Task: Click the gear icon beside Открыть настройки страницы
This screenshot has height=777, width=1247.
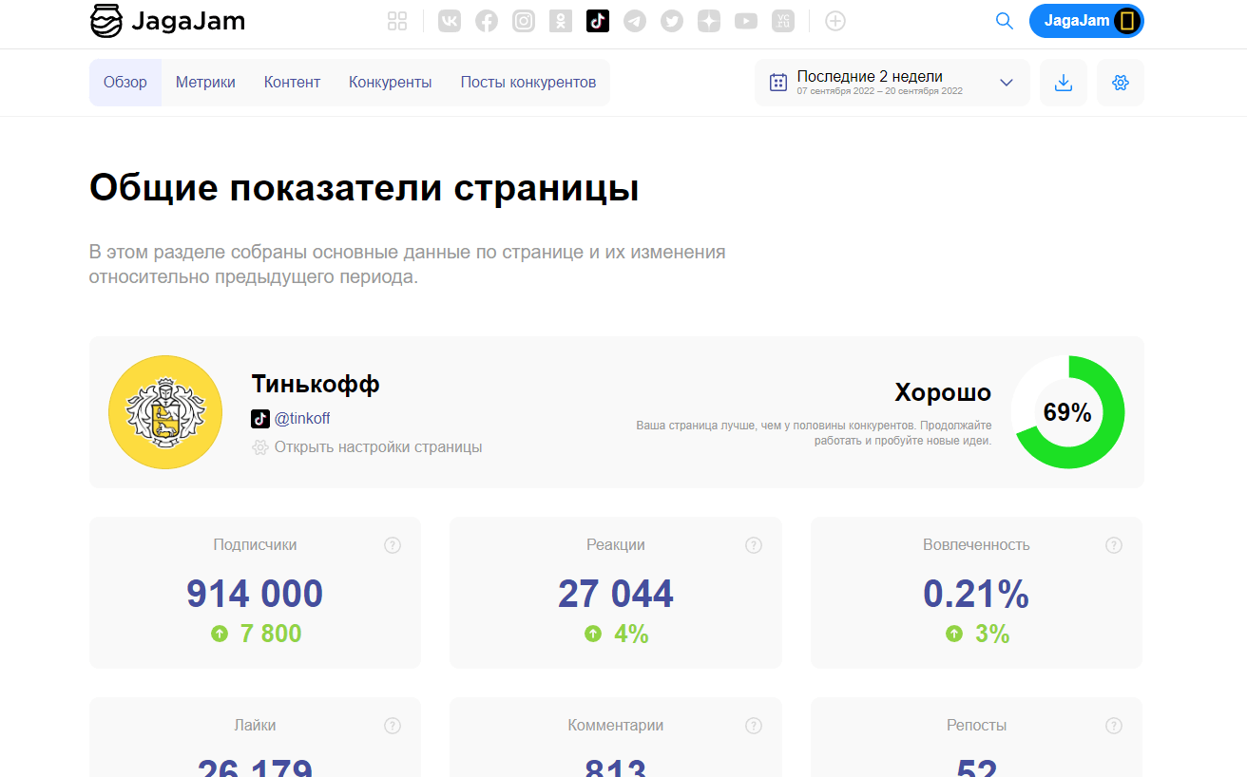Action: (x=260, y=447)
